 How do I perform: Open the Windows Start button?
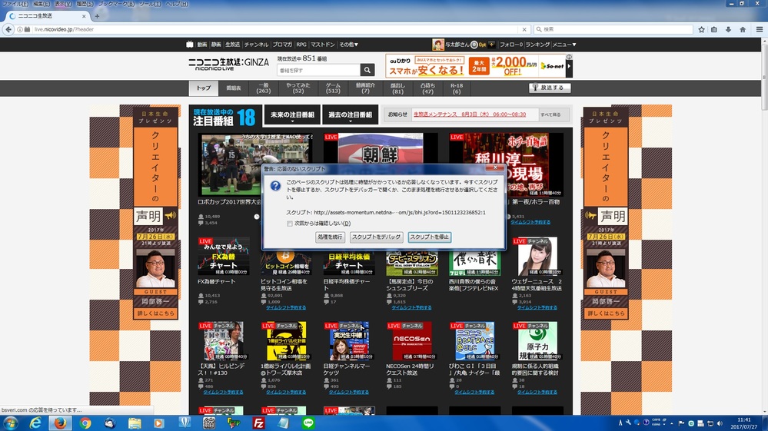pyautogui.click(x=11, y=423)
